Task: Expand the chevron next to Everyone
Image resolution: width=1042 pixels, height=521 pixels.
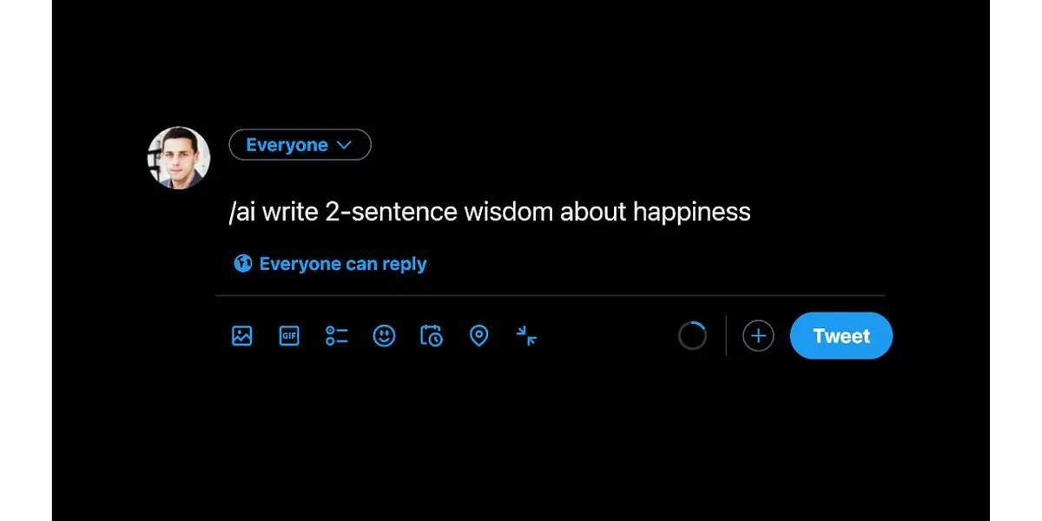Action: click(x=344, y=145)
